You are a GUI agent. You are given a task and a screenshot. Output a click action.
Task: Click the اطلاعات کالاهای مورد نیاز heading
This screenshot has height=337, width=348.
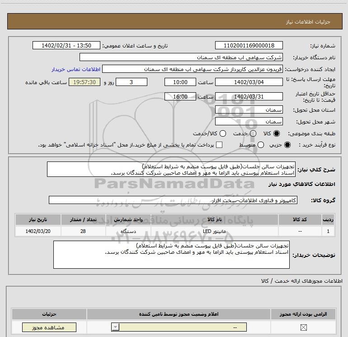coord(302,184)
